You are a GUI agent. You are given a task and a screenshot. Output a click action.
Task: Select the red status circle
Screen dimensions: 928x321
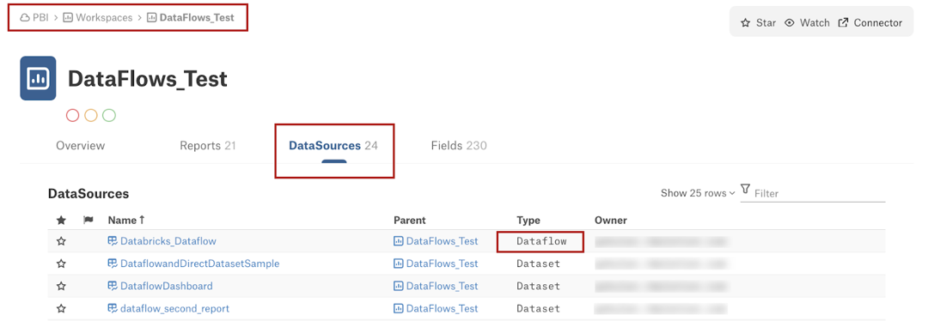click(73, 115)
